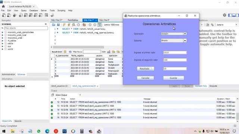Create a new SQL tab icon
The height and width of the screenshot is (134, 239).
[x=4, y=15]
